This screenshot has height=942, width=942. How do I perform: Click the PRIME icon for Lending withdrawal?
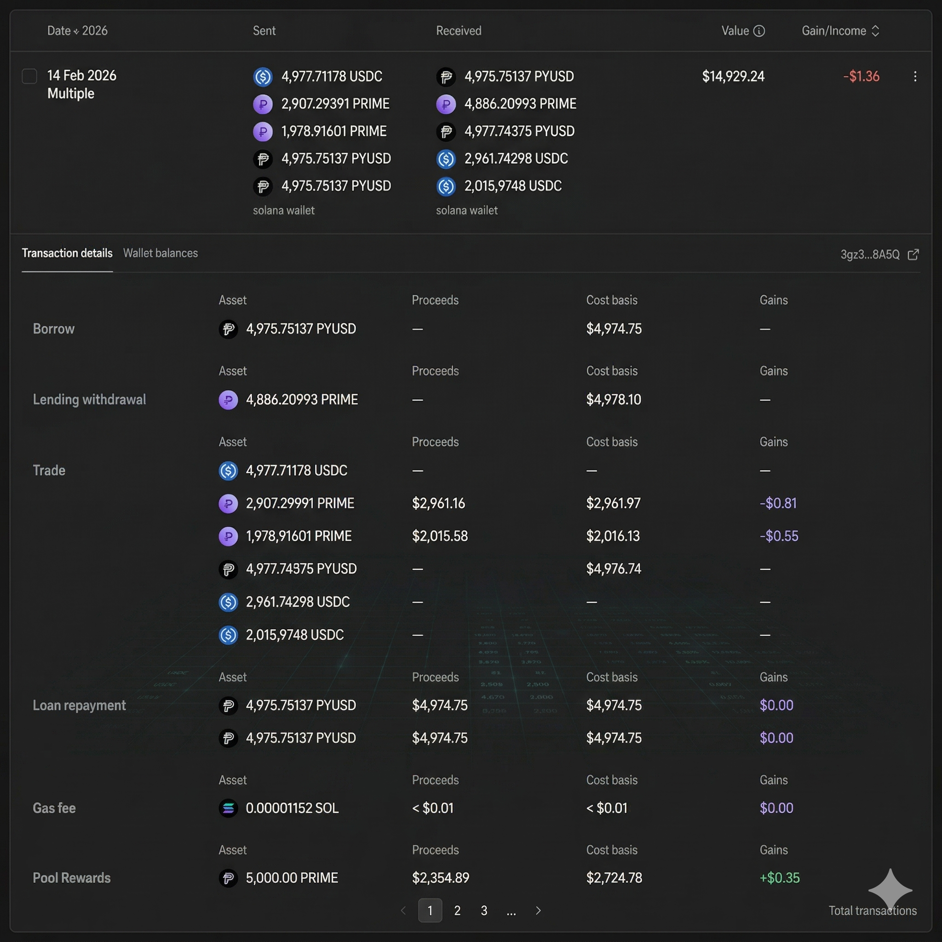(x=228, y=400)
